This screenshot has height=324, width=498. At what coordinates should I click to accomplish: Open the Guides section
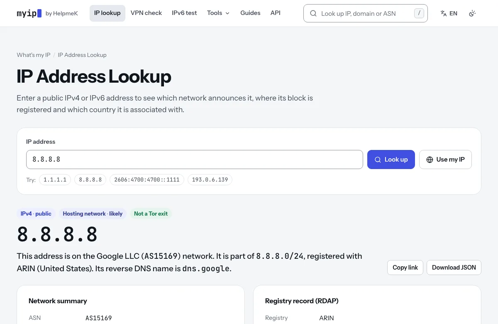(250, 13)
